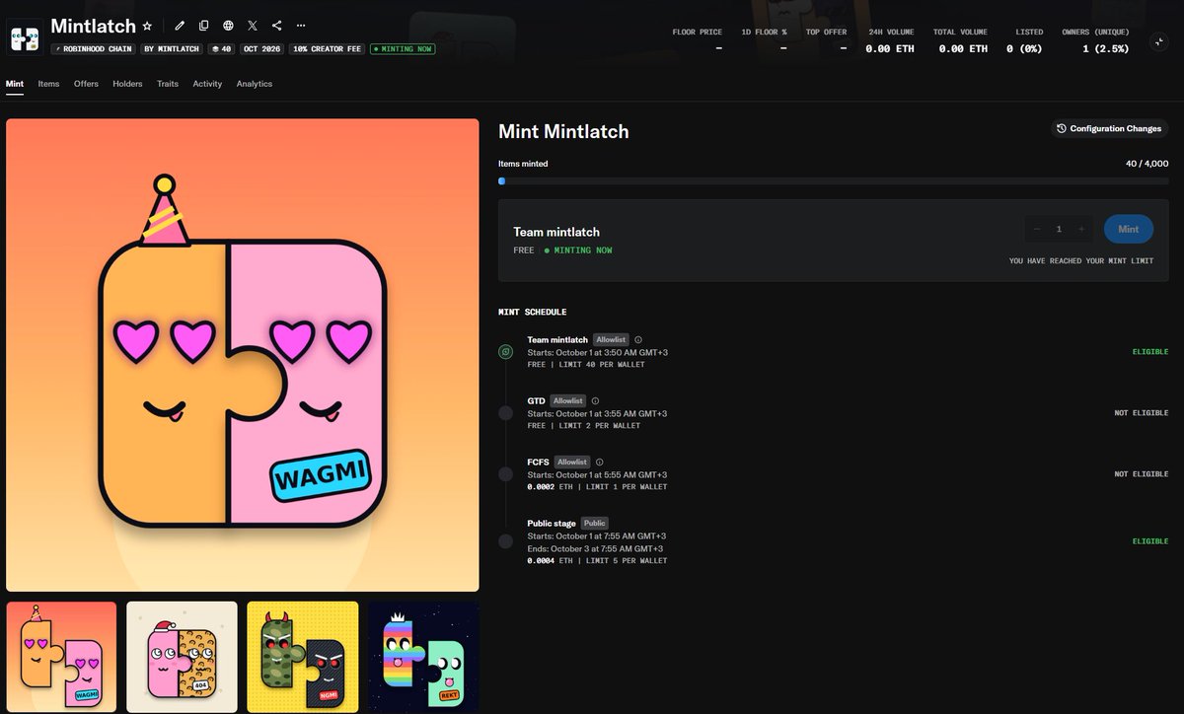The image size is (1184, 714).
Task: Click the FCFS stage timeline dot
Action: [x=505, y=474]
